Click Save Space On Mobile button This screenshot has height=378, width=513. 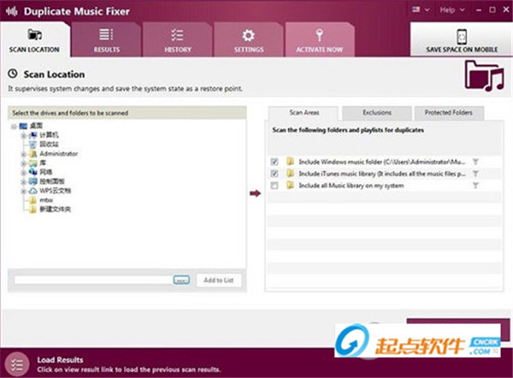(x=462, y=39)
